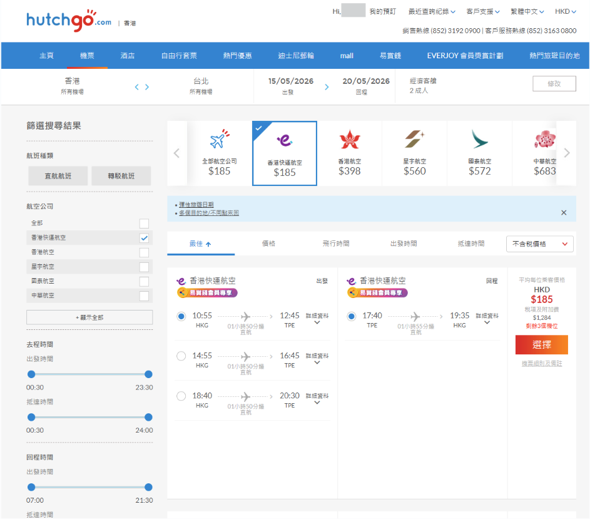Click the return HK Express logo icon
The height and width of the screenshot is (519, 590).
point(352,281)
